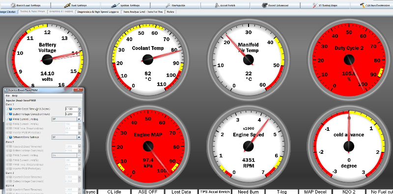Switch to Diagnostics & High Speed Loggers tab
This screenshot has height=194, width=393.
[x=98, y=11]
